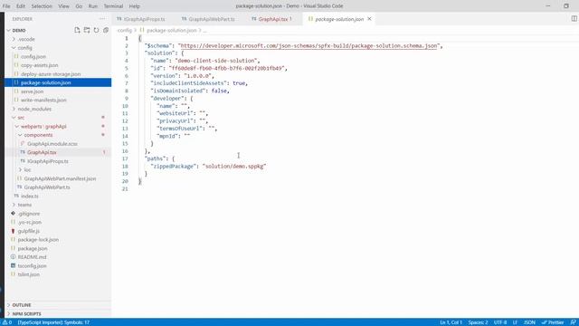Open the Help menu

135,6
